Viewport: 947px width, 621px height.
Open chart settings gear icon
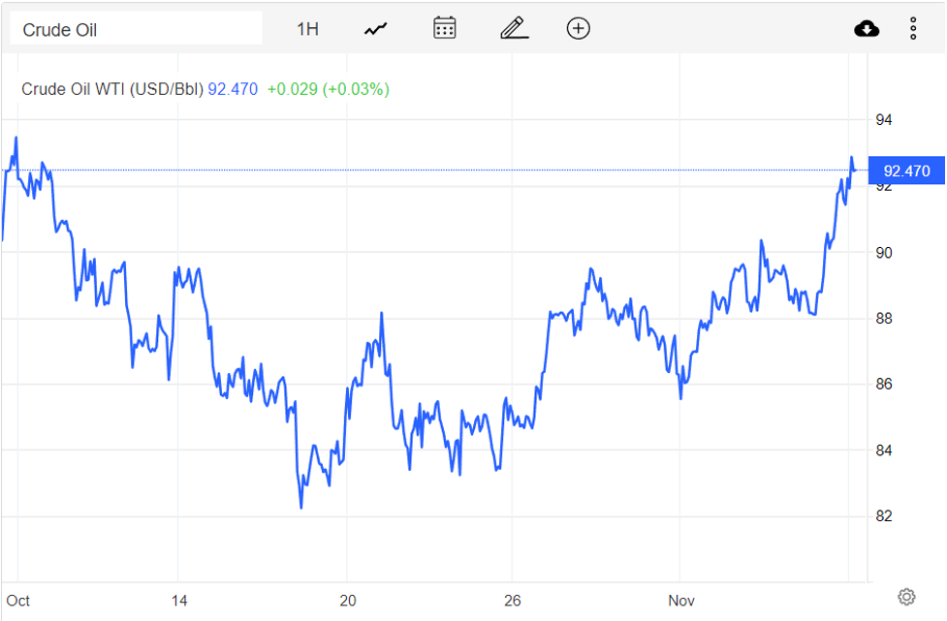(x=906, y=596)
